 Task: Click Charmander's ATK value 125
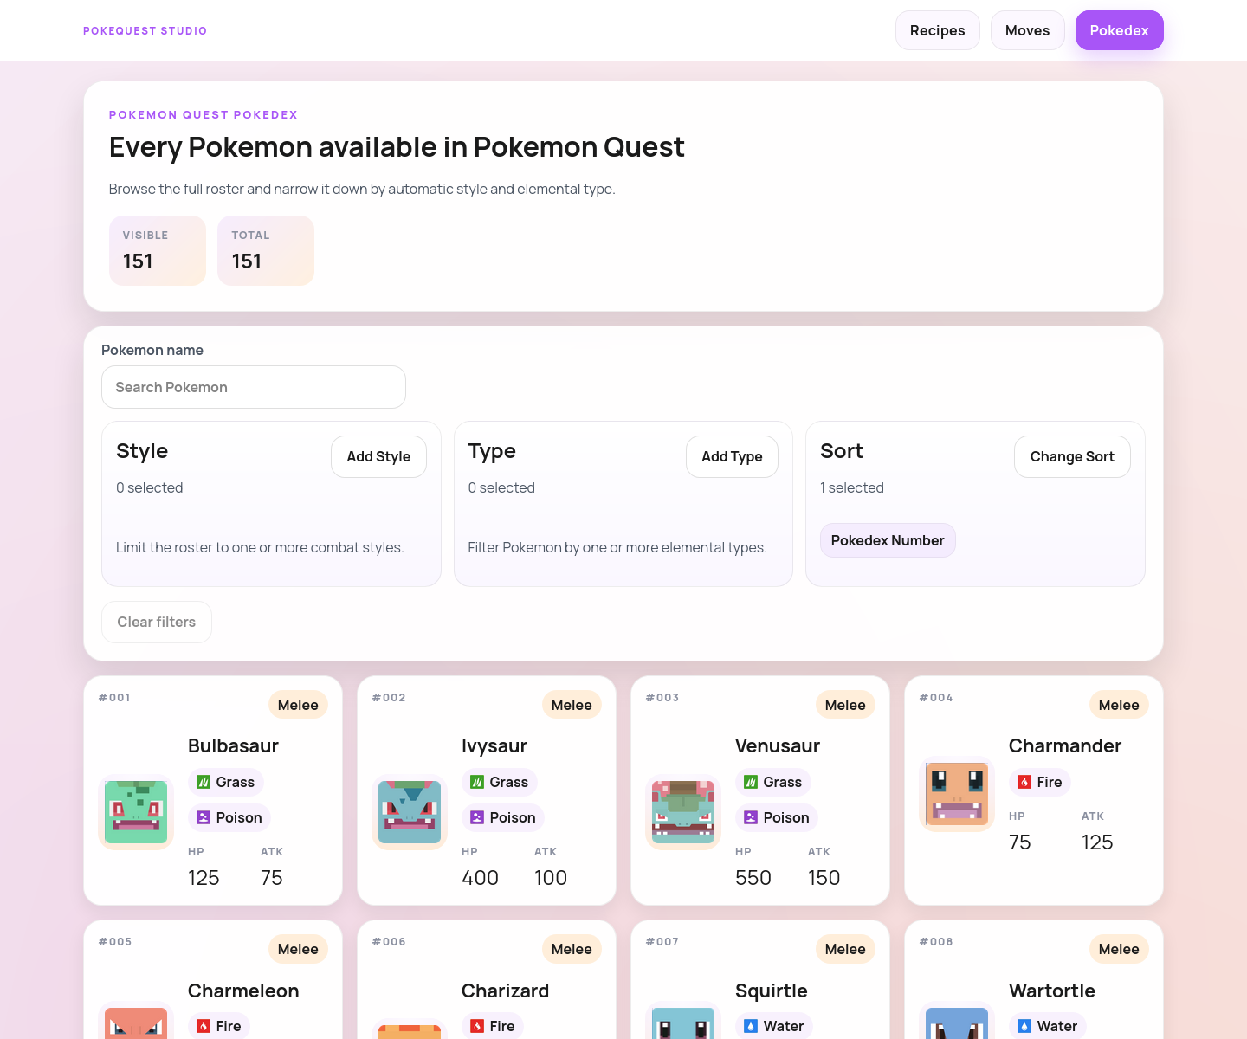(1097, 842)
